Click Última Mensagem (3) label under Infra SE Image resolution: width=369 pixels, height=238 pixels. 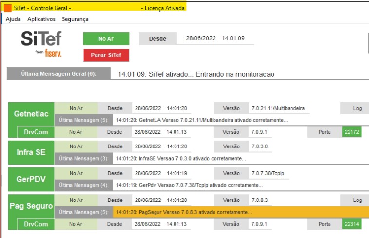(x=84, y=158)
